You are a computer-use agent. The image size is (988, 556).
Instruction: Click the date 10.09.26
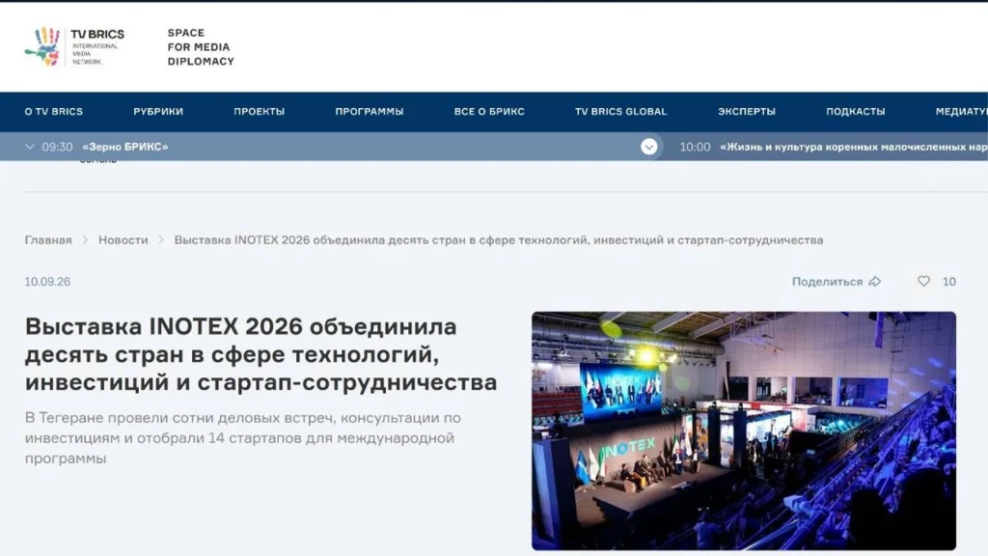click(47, 282)
